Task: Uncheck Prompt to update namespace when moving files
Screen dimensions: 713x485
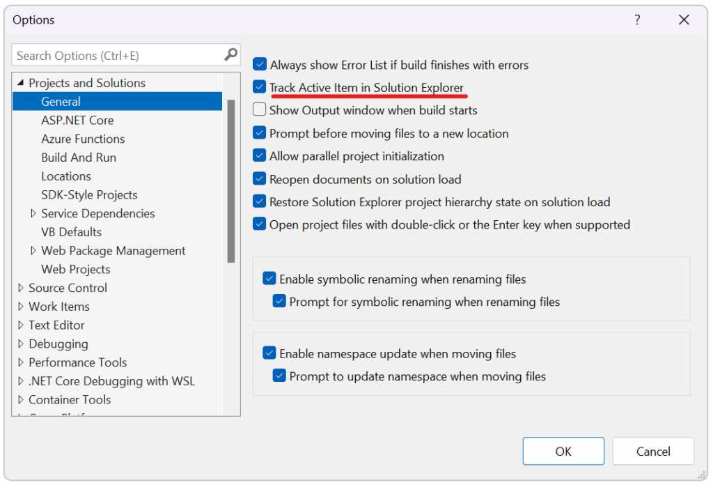Action: (279, 376)
